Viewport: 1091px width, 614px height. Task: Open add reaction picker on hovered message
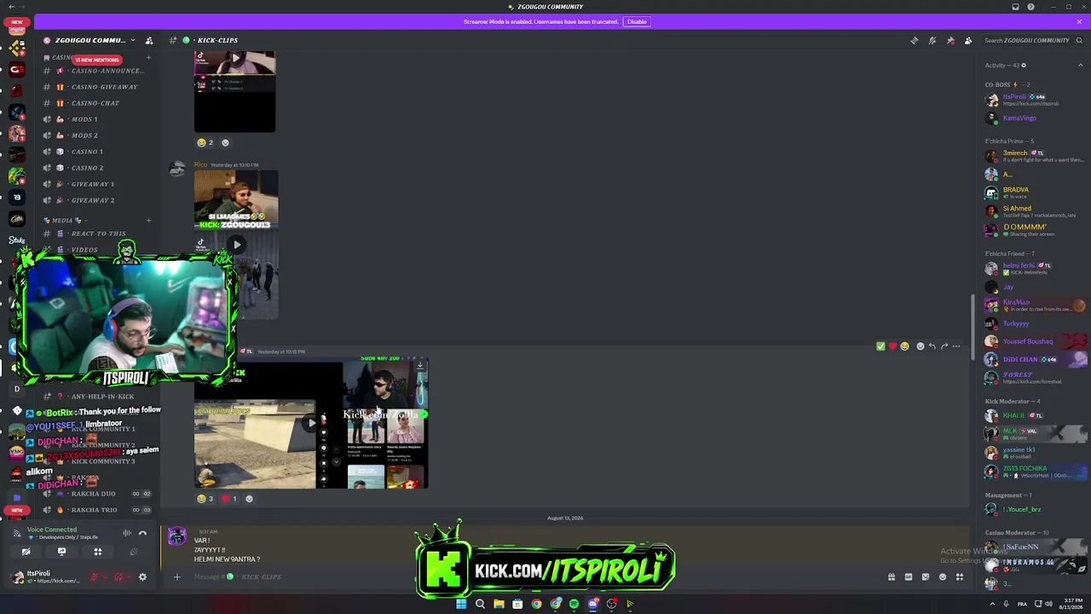click(920, 346)
